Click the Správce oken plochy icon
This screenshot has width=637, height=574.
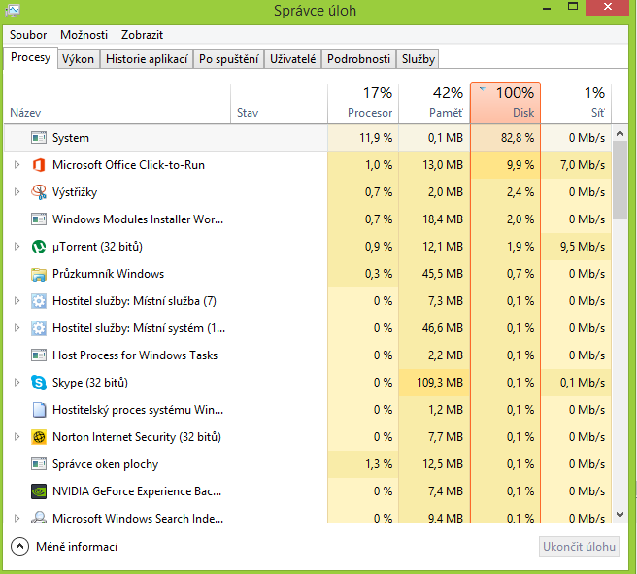pos(39,464)
